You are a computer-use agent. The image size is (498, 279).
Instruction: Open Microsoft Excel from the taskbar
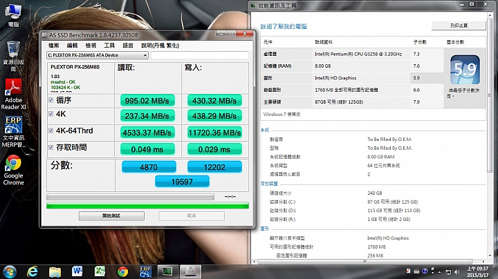point(100,271)
